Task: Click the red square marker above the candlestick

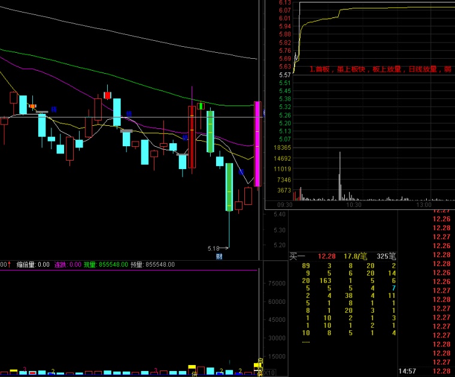Action: tap(107, 95)
